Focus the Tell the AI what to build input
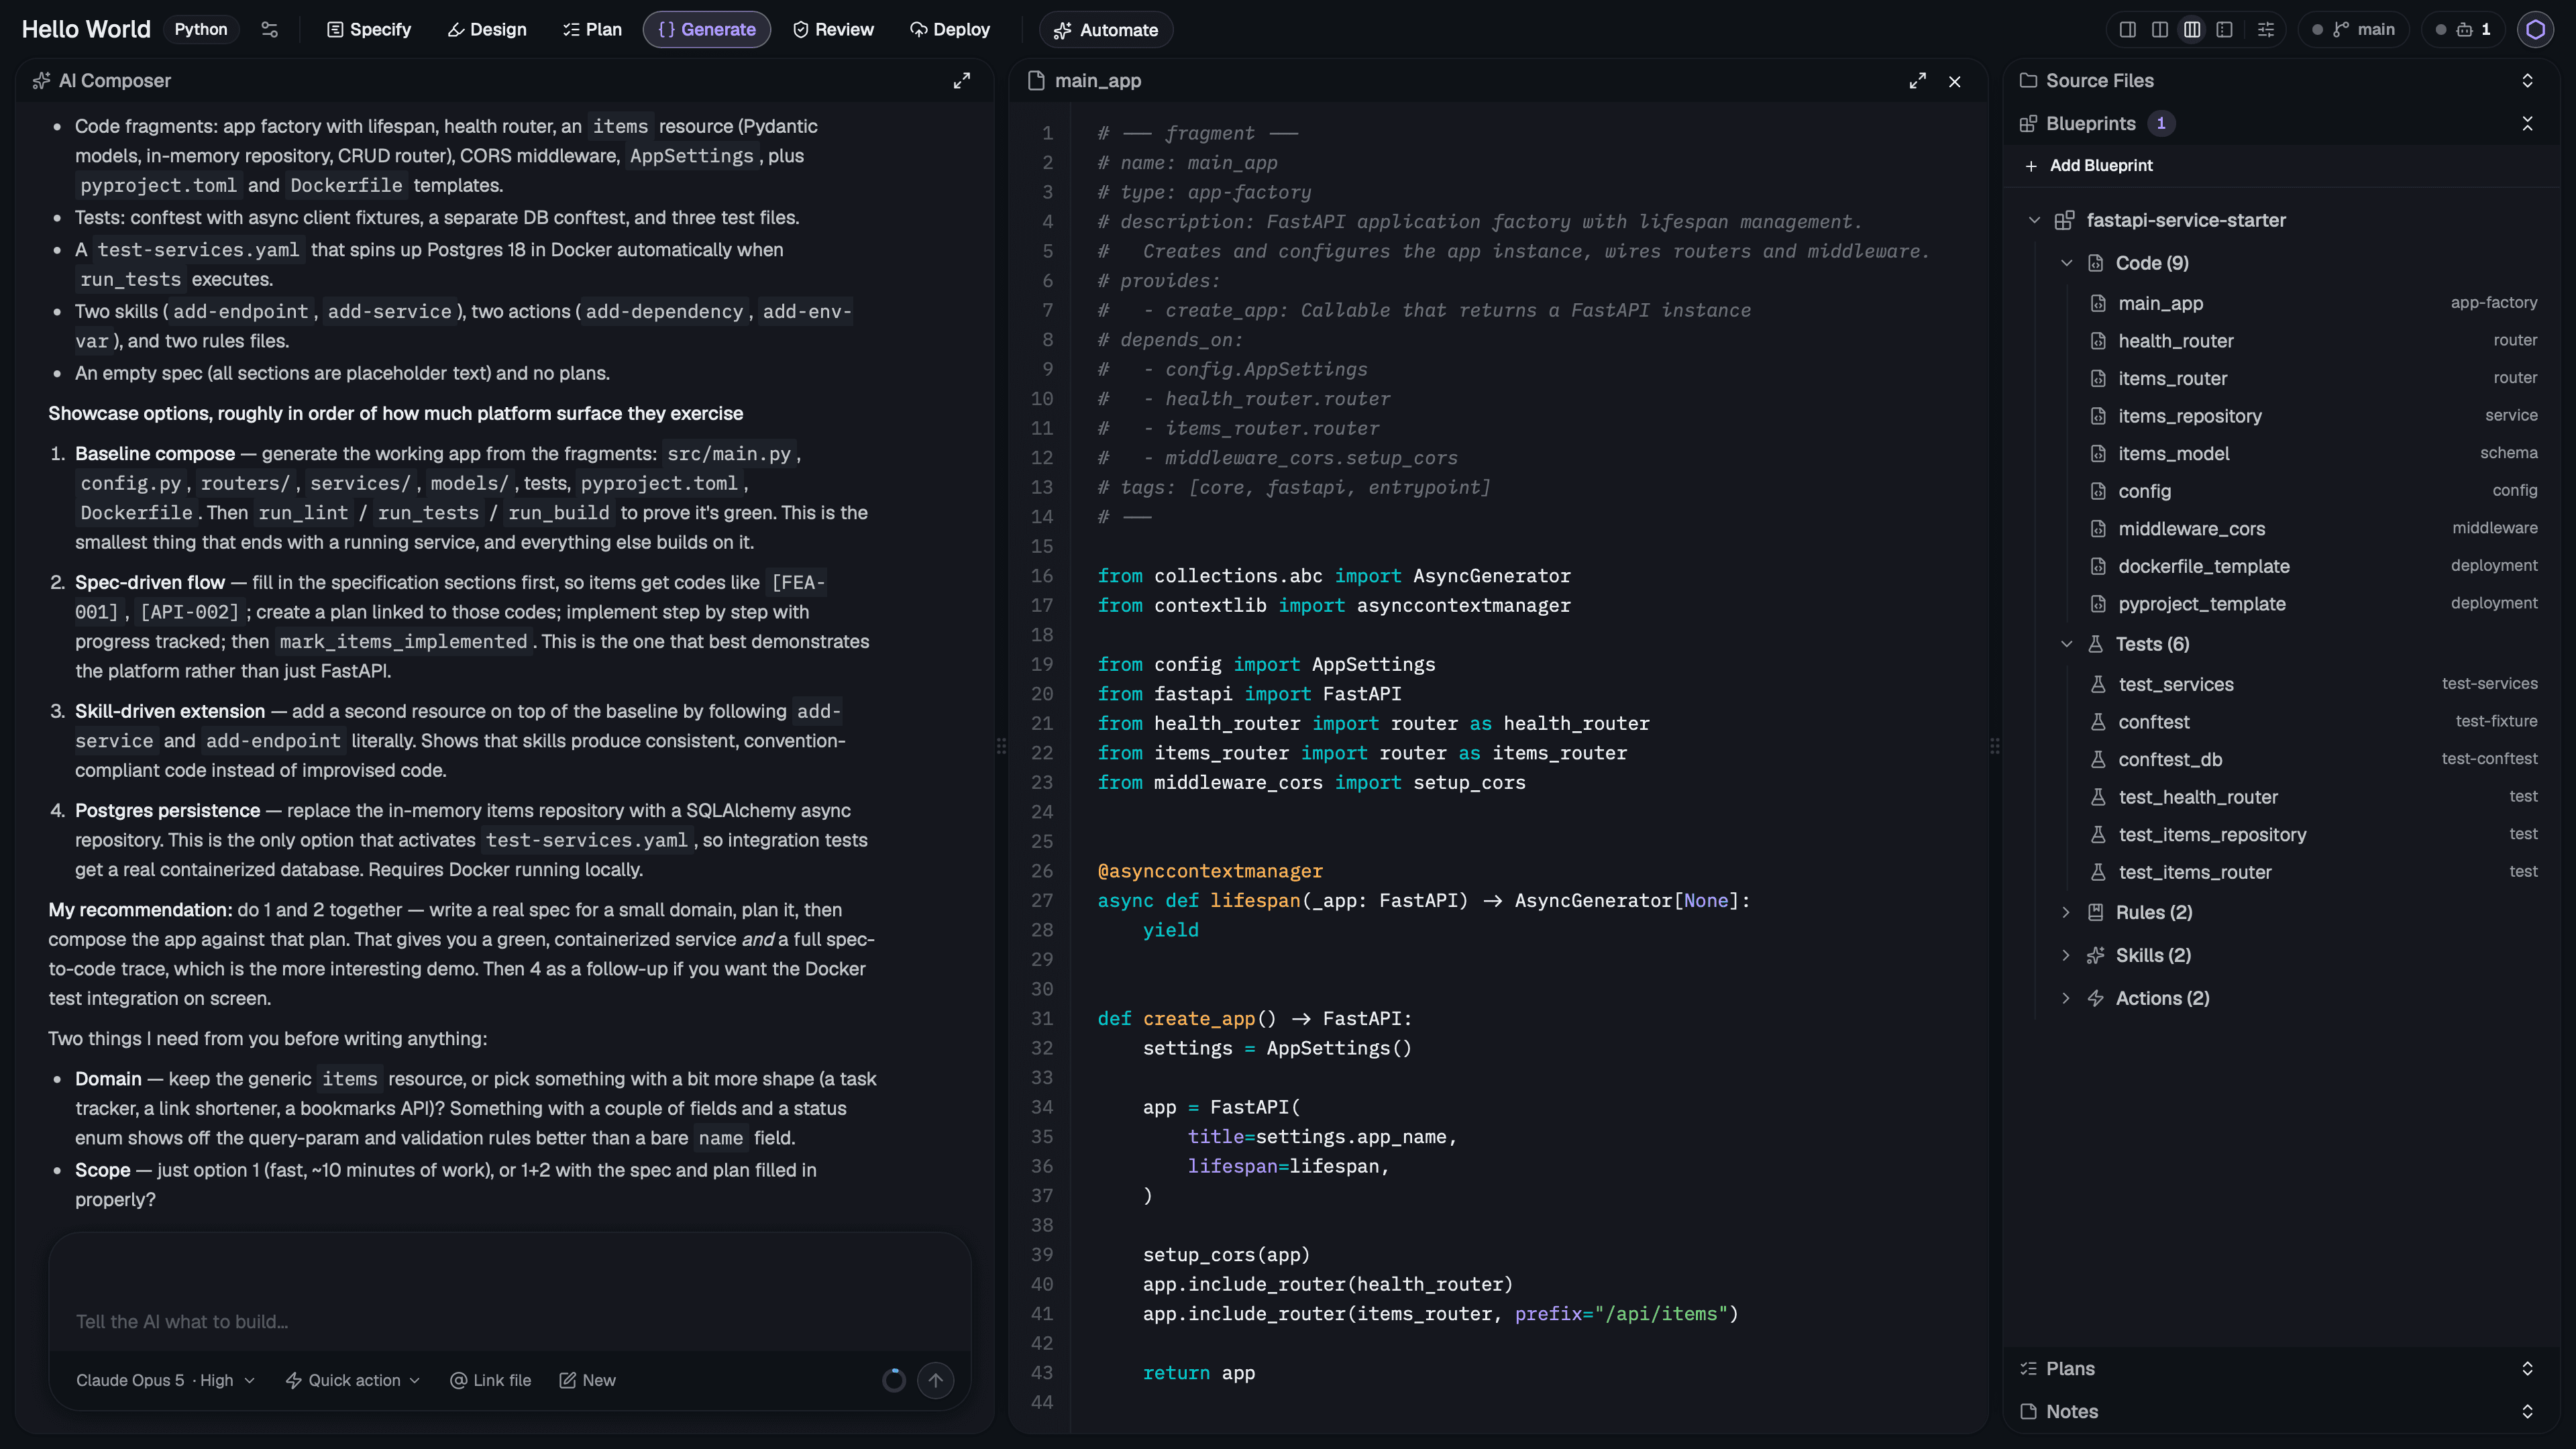2576x1449 pixels. (510, 1322)
